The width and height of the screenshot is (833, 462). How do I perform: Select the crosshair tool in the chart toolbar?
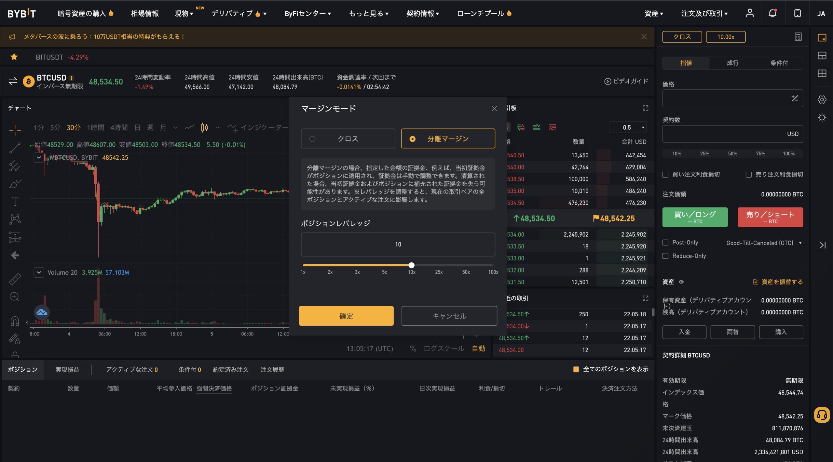[14, 130]
